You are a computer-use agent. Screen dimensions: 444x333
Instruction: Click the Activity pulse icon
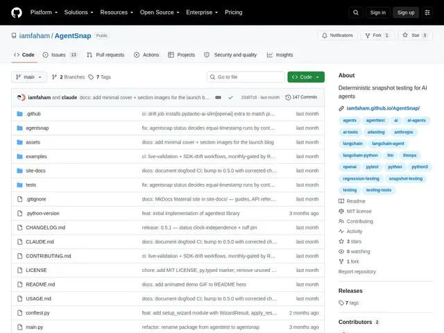341,231
